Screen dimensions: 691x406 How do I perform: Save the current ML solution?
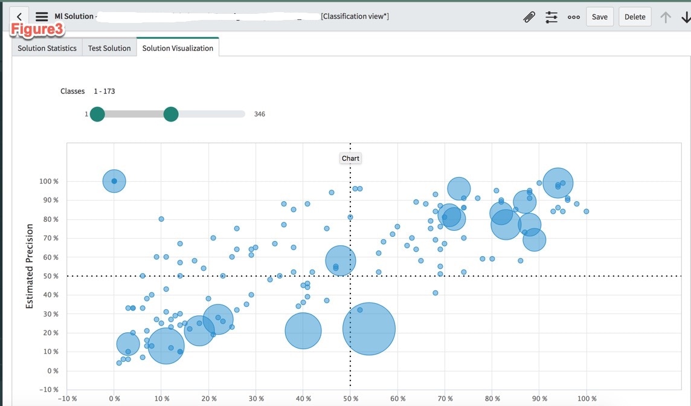coord(599,16)
